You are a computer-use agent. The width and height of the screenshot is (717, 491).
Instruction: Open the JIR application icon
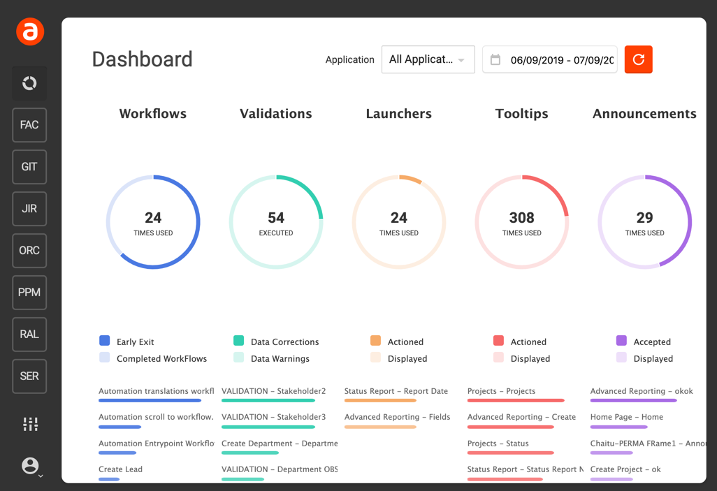(x=29, y=209)
